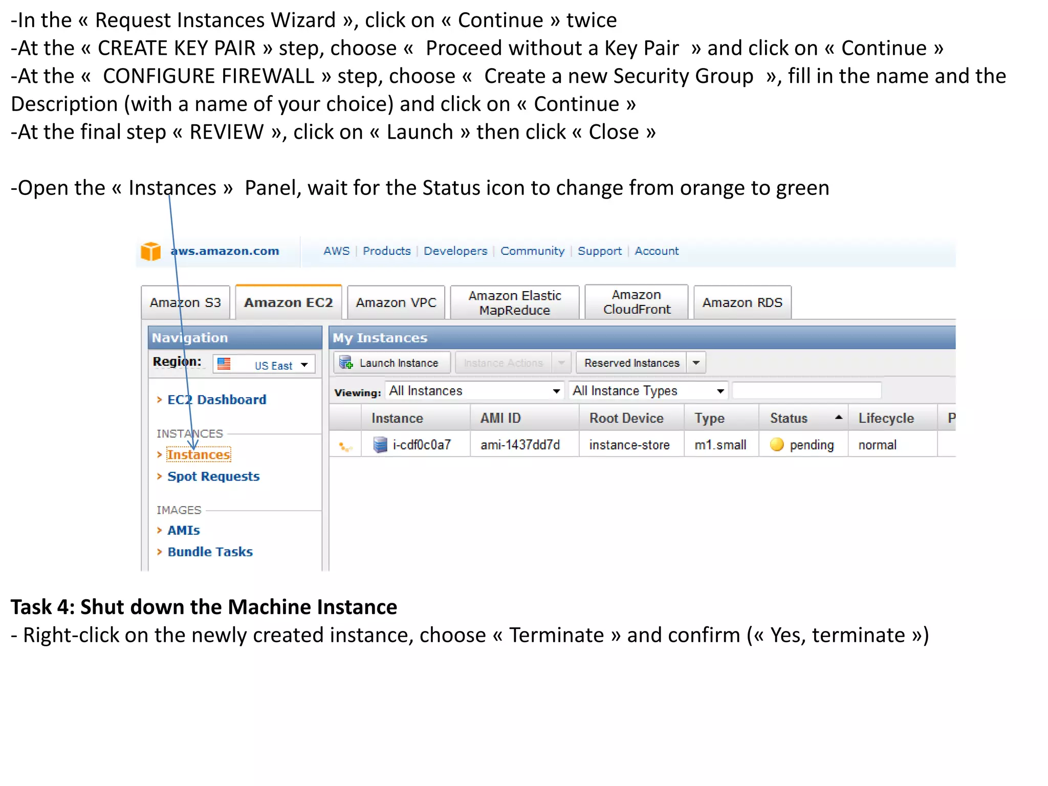Sort by the Instance column header
The image size is (1048, 786).
pyautogui.click(x=416, y=418)
